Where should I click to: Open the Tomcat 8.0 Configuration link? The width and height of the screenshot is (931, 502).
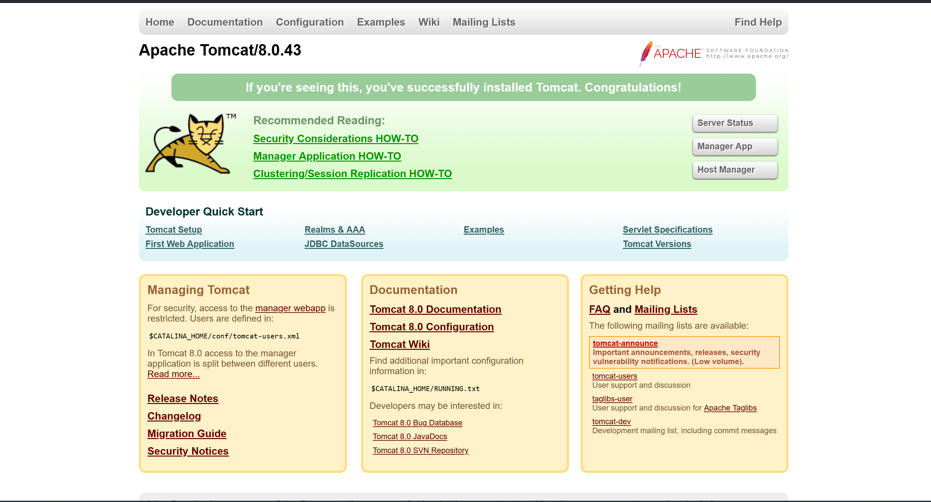click(x=432, y=327)
